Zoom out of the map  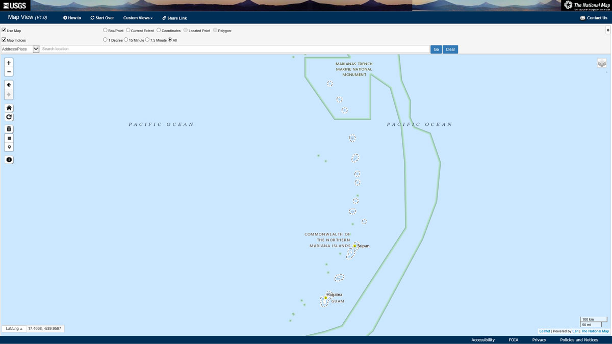click(9, 72)
